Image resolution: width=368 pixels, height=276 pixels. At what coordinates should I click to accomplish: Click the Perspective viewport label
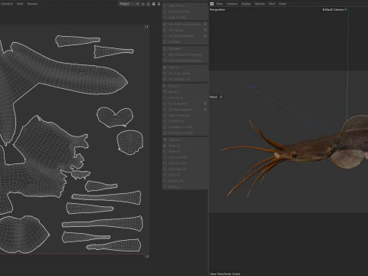[x=217, y=10]
